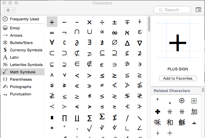
Task: Select the union symbol
Action: pyautogui.click(x=89, y=32)
